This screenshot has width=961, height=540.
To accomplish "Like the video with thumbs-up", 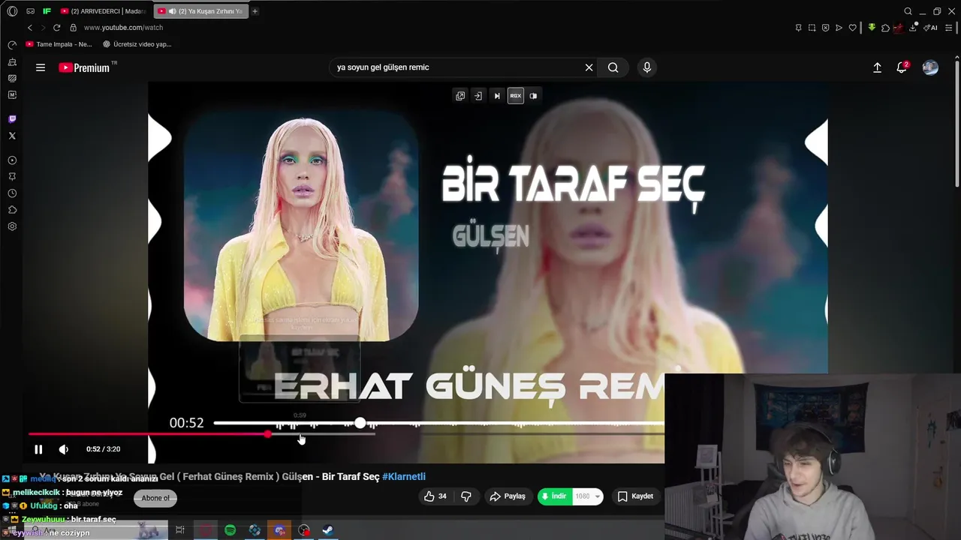I will click(435, 496).
